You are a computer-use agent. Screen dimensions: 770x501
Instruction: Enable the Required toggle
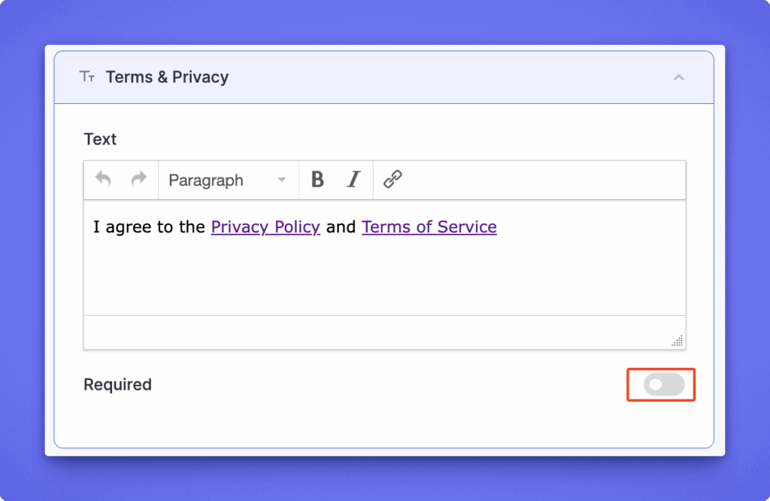pos(663,384)
